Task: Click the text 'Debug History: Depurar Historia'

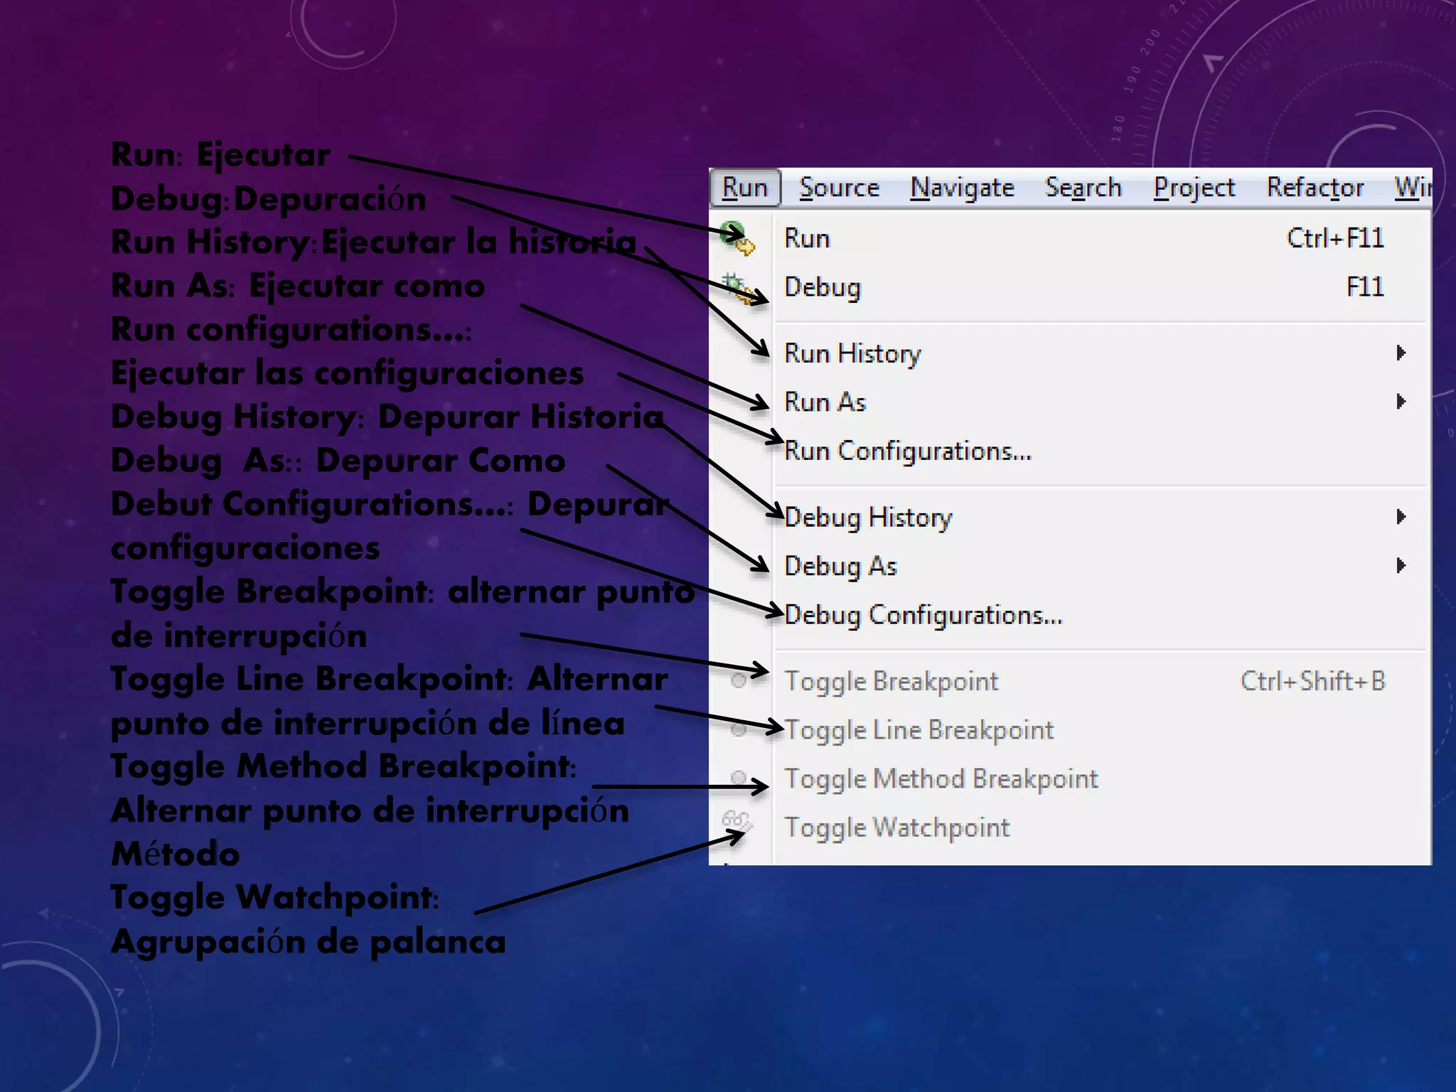Action: coord(387,417)
